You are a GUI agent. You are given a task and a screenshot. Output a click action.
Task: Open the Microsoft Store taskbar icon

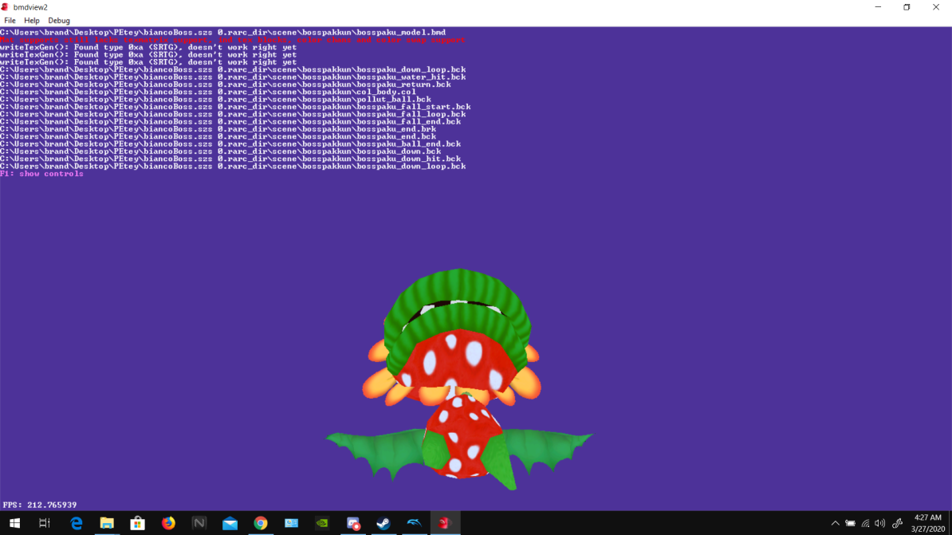(138, 523)
